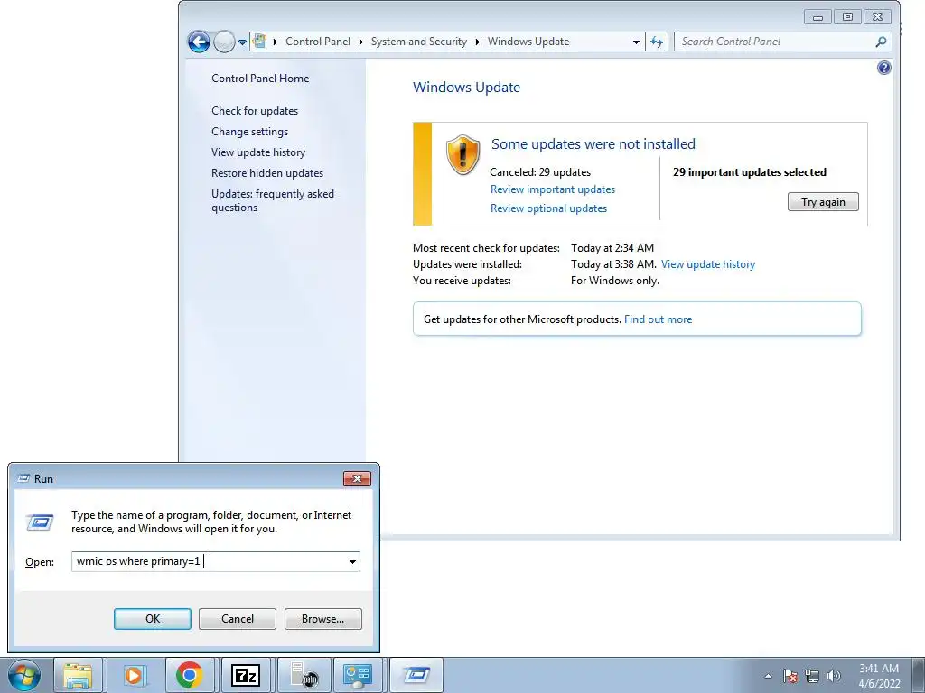Open the blue Help question mark icon
This screenshot has height=693, width=925.
click(883, 68)
